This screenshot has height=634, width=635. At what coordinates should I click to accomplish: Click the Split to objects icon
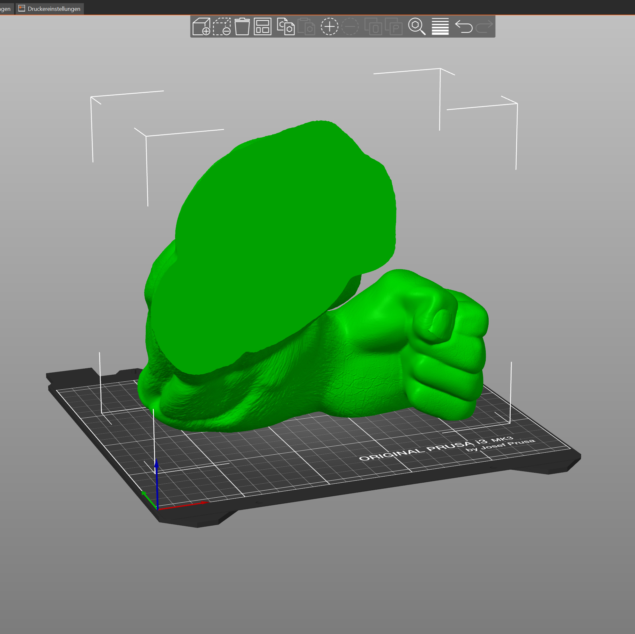[373, 26]
